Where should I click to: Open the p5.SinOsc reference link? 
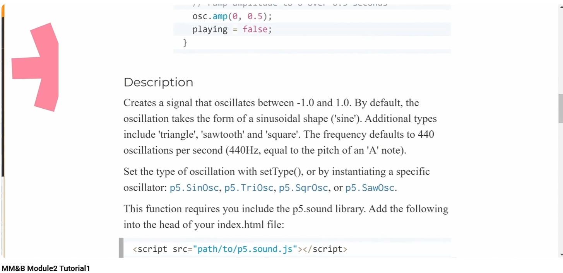click(x=194, y=188)
